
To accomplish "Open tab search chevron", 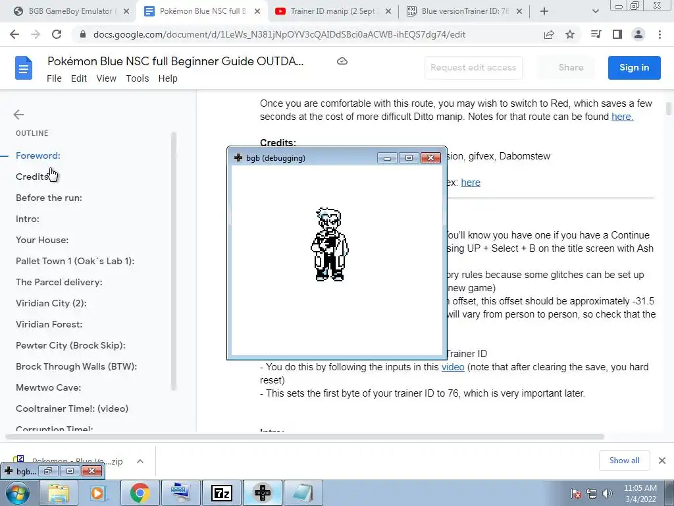I will [595, 11].
